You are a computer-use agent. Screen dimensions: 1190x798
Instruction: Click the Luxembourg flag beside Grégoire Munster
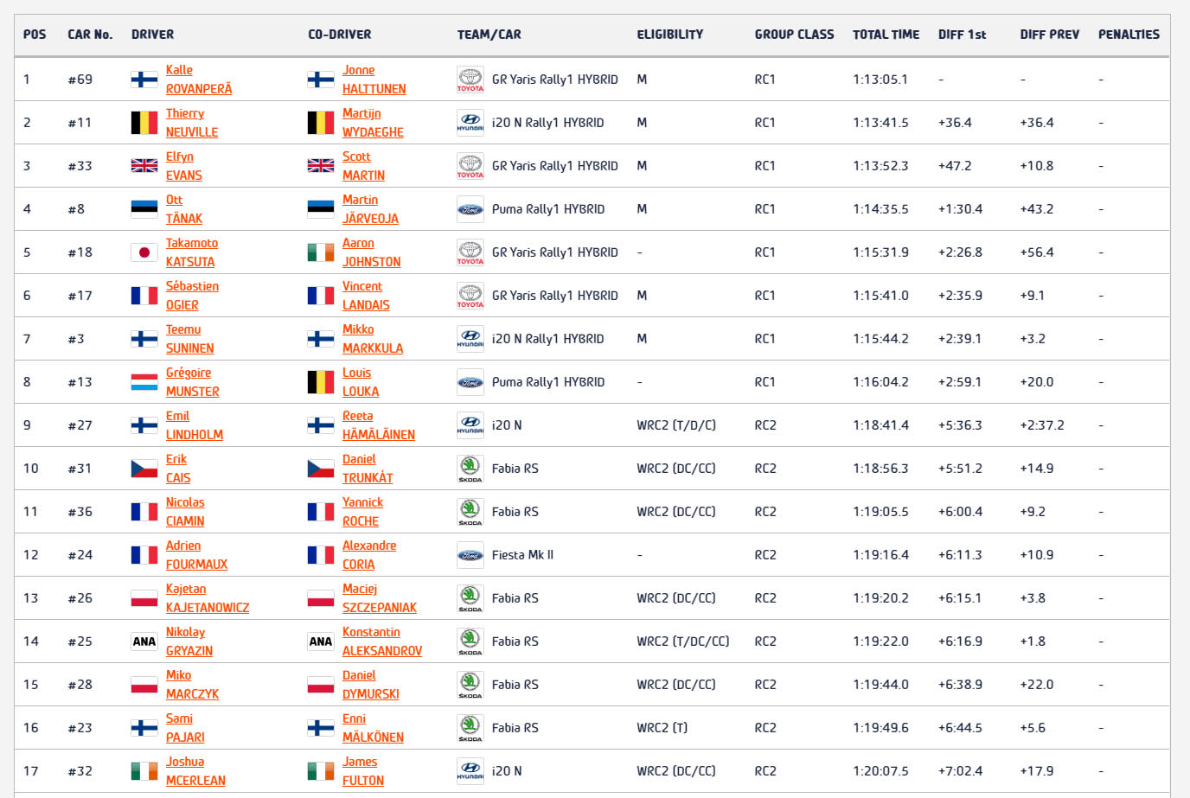pos(144,382)
